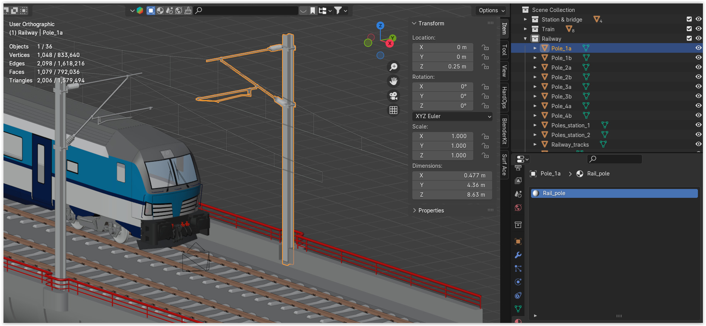Image resolution: width=706 pixels, height=326 pixels.
Task: Collapse the Railway collection
Action: point(525,38)
